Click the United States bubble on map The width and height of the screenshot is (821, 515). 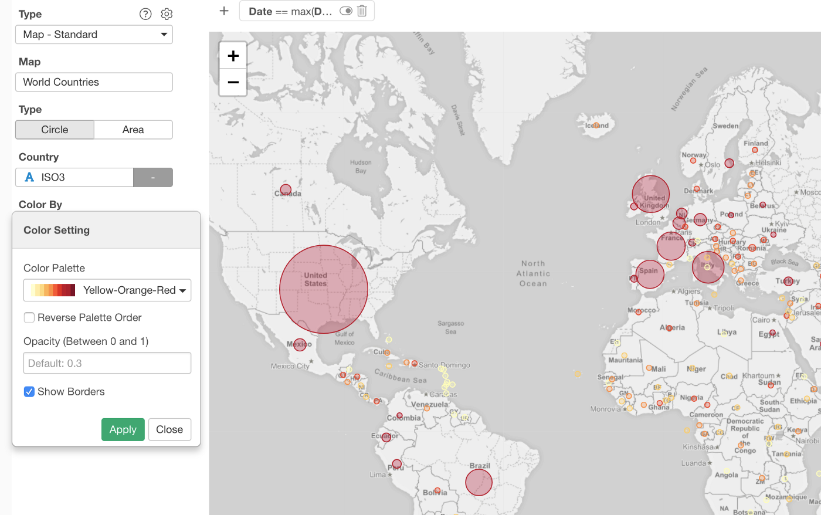pos(323,289)
